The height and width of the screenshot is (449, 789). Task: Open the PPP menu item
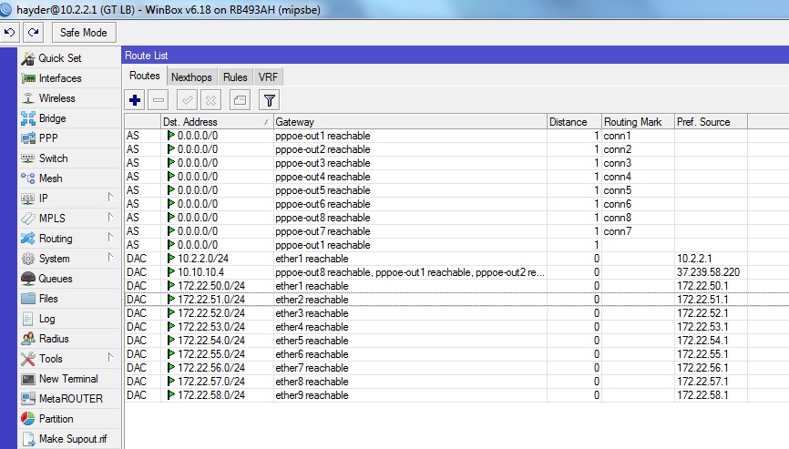click(69, 138)
